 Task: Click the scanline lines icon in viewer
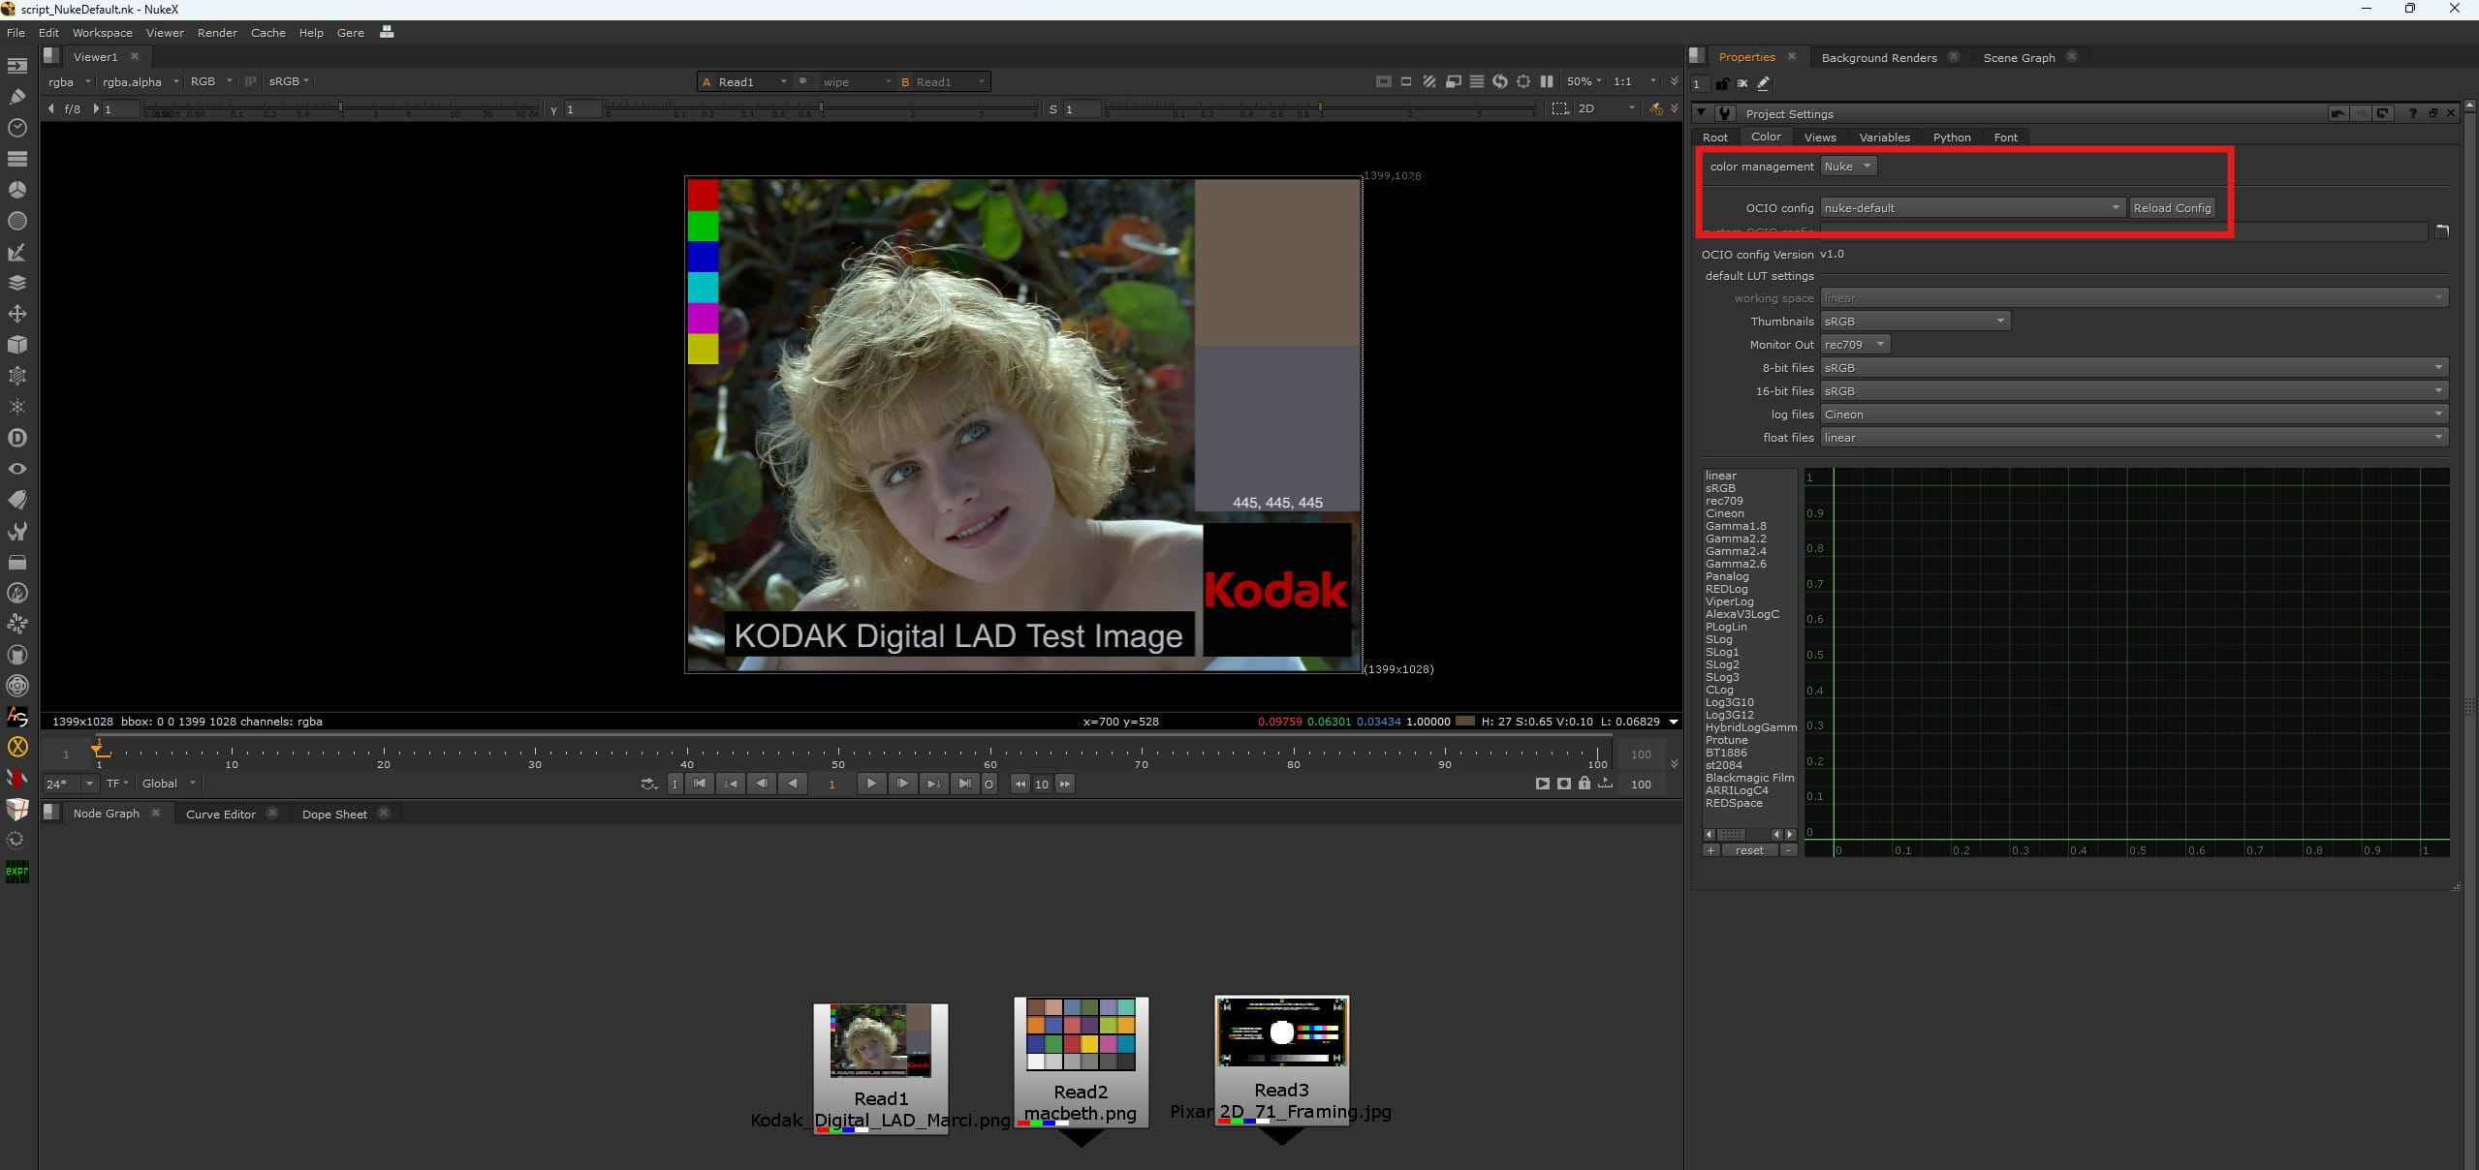pyautogui.click(x=1477, y=81)
